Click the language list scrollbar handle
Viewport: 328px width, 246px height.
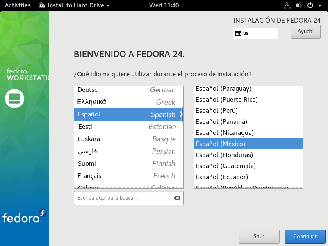click(182, 114)
